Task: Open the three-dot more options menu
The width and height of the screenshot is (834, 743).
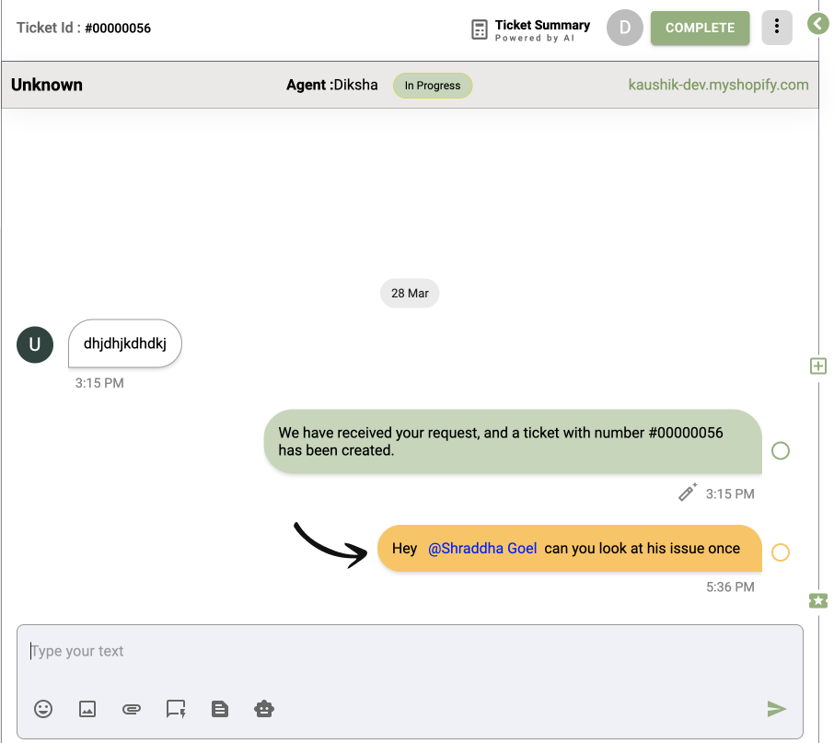Action: pos(777,27)
